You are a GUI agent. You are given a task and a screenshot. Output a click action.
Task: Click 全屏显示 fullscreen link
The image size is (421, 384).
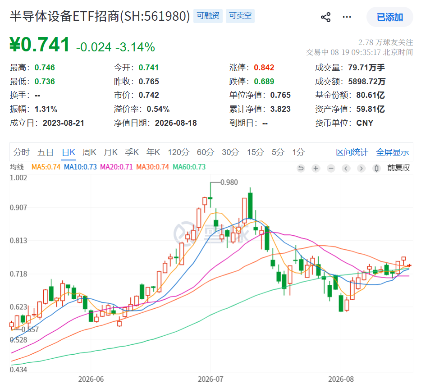(x=392, y=152)
